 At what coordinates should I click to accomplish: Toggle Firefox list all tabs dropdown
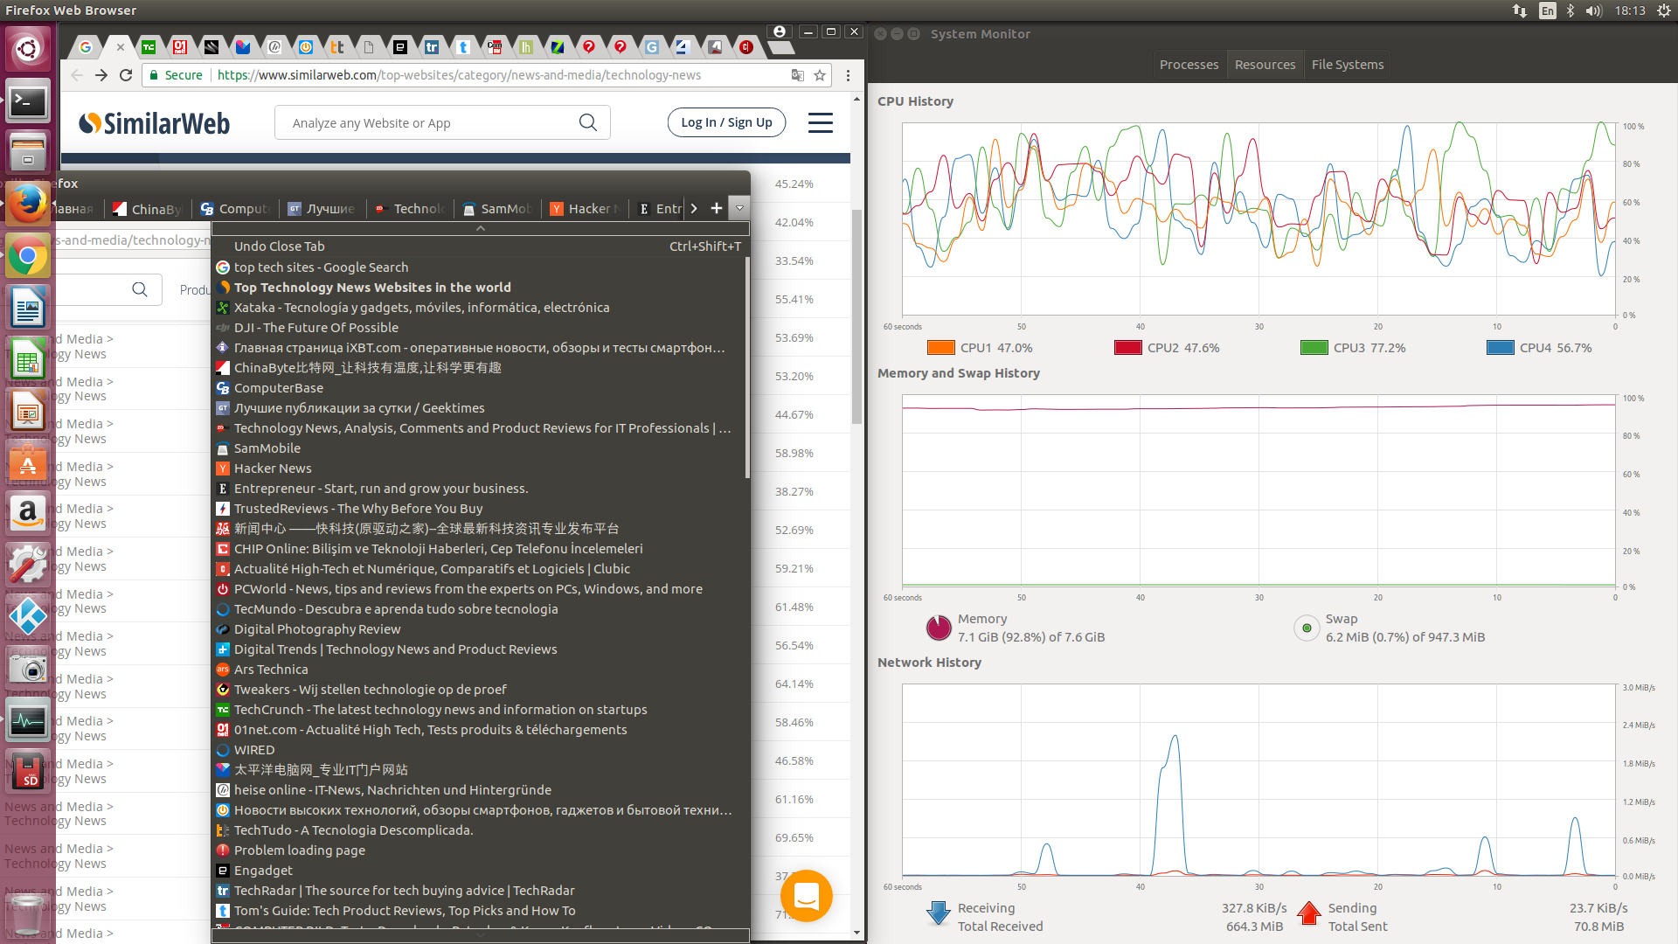pyautogui.click(x=739, y=208)
